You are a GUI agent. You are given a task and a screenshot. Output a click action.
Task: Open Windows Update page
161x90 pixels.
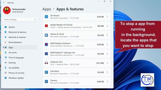click(20, 78)
